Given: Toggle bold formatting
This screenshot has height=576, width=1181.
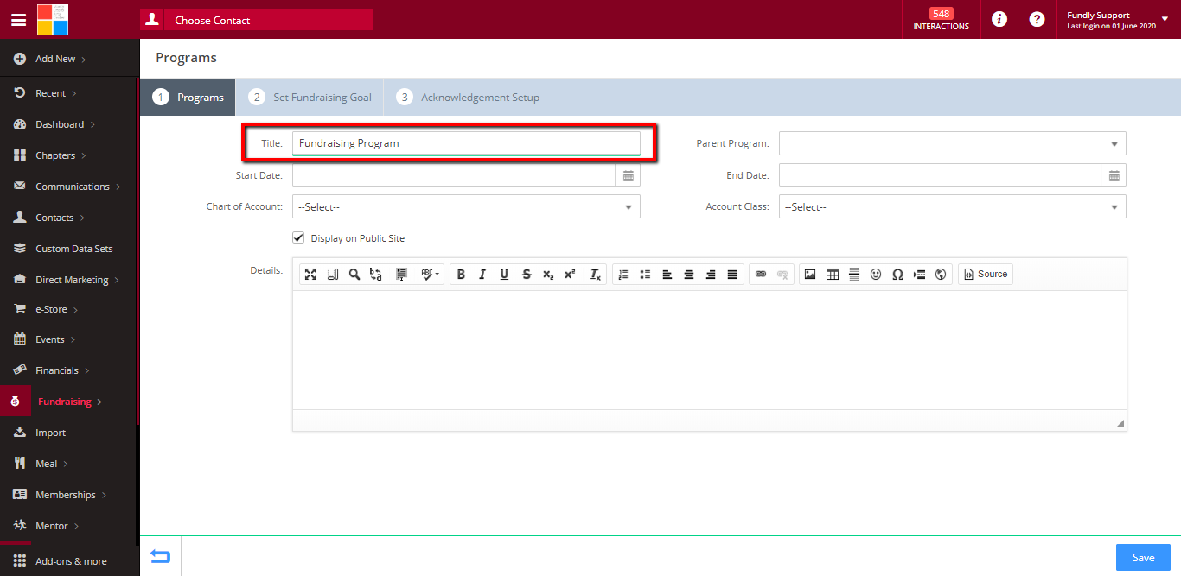Looking at the screenshot, I should pos(461,274).
